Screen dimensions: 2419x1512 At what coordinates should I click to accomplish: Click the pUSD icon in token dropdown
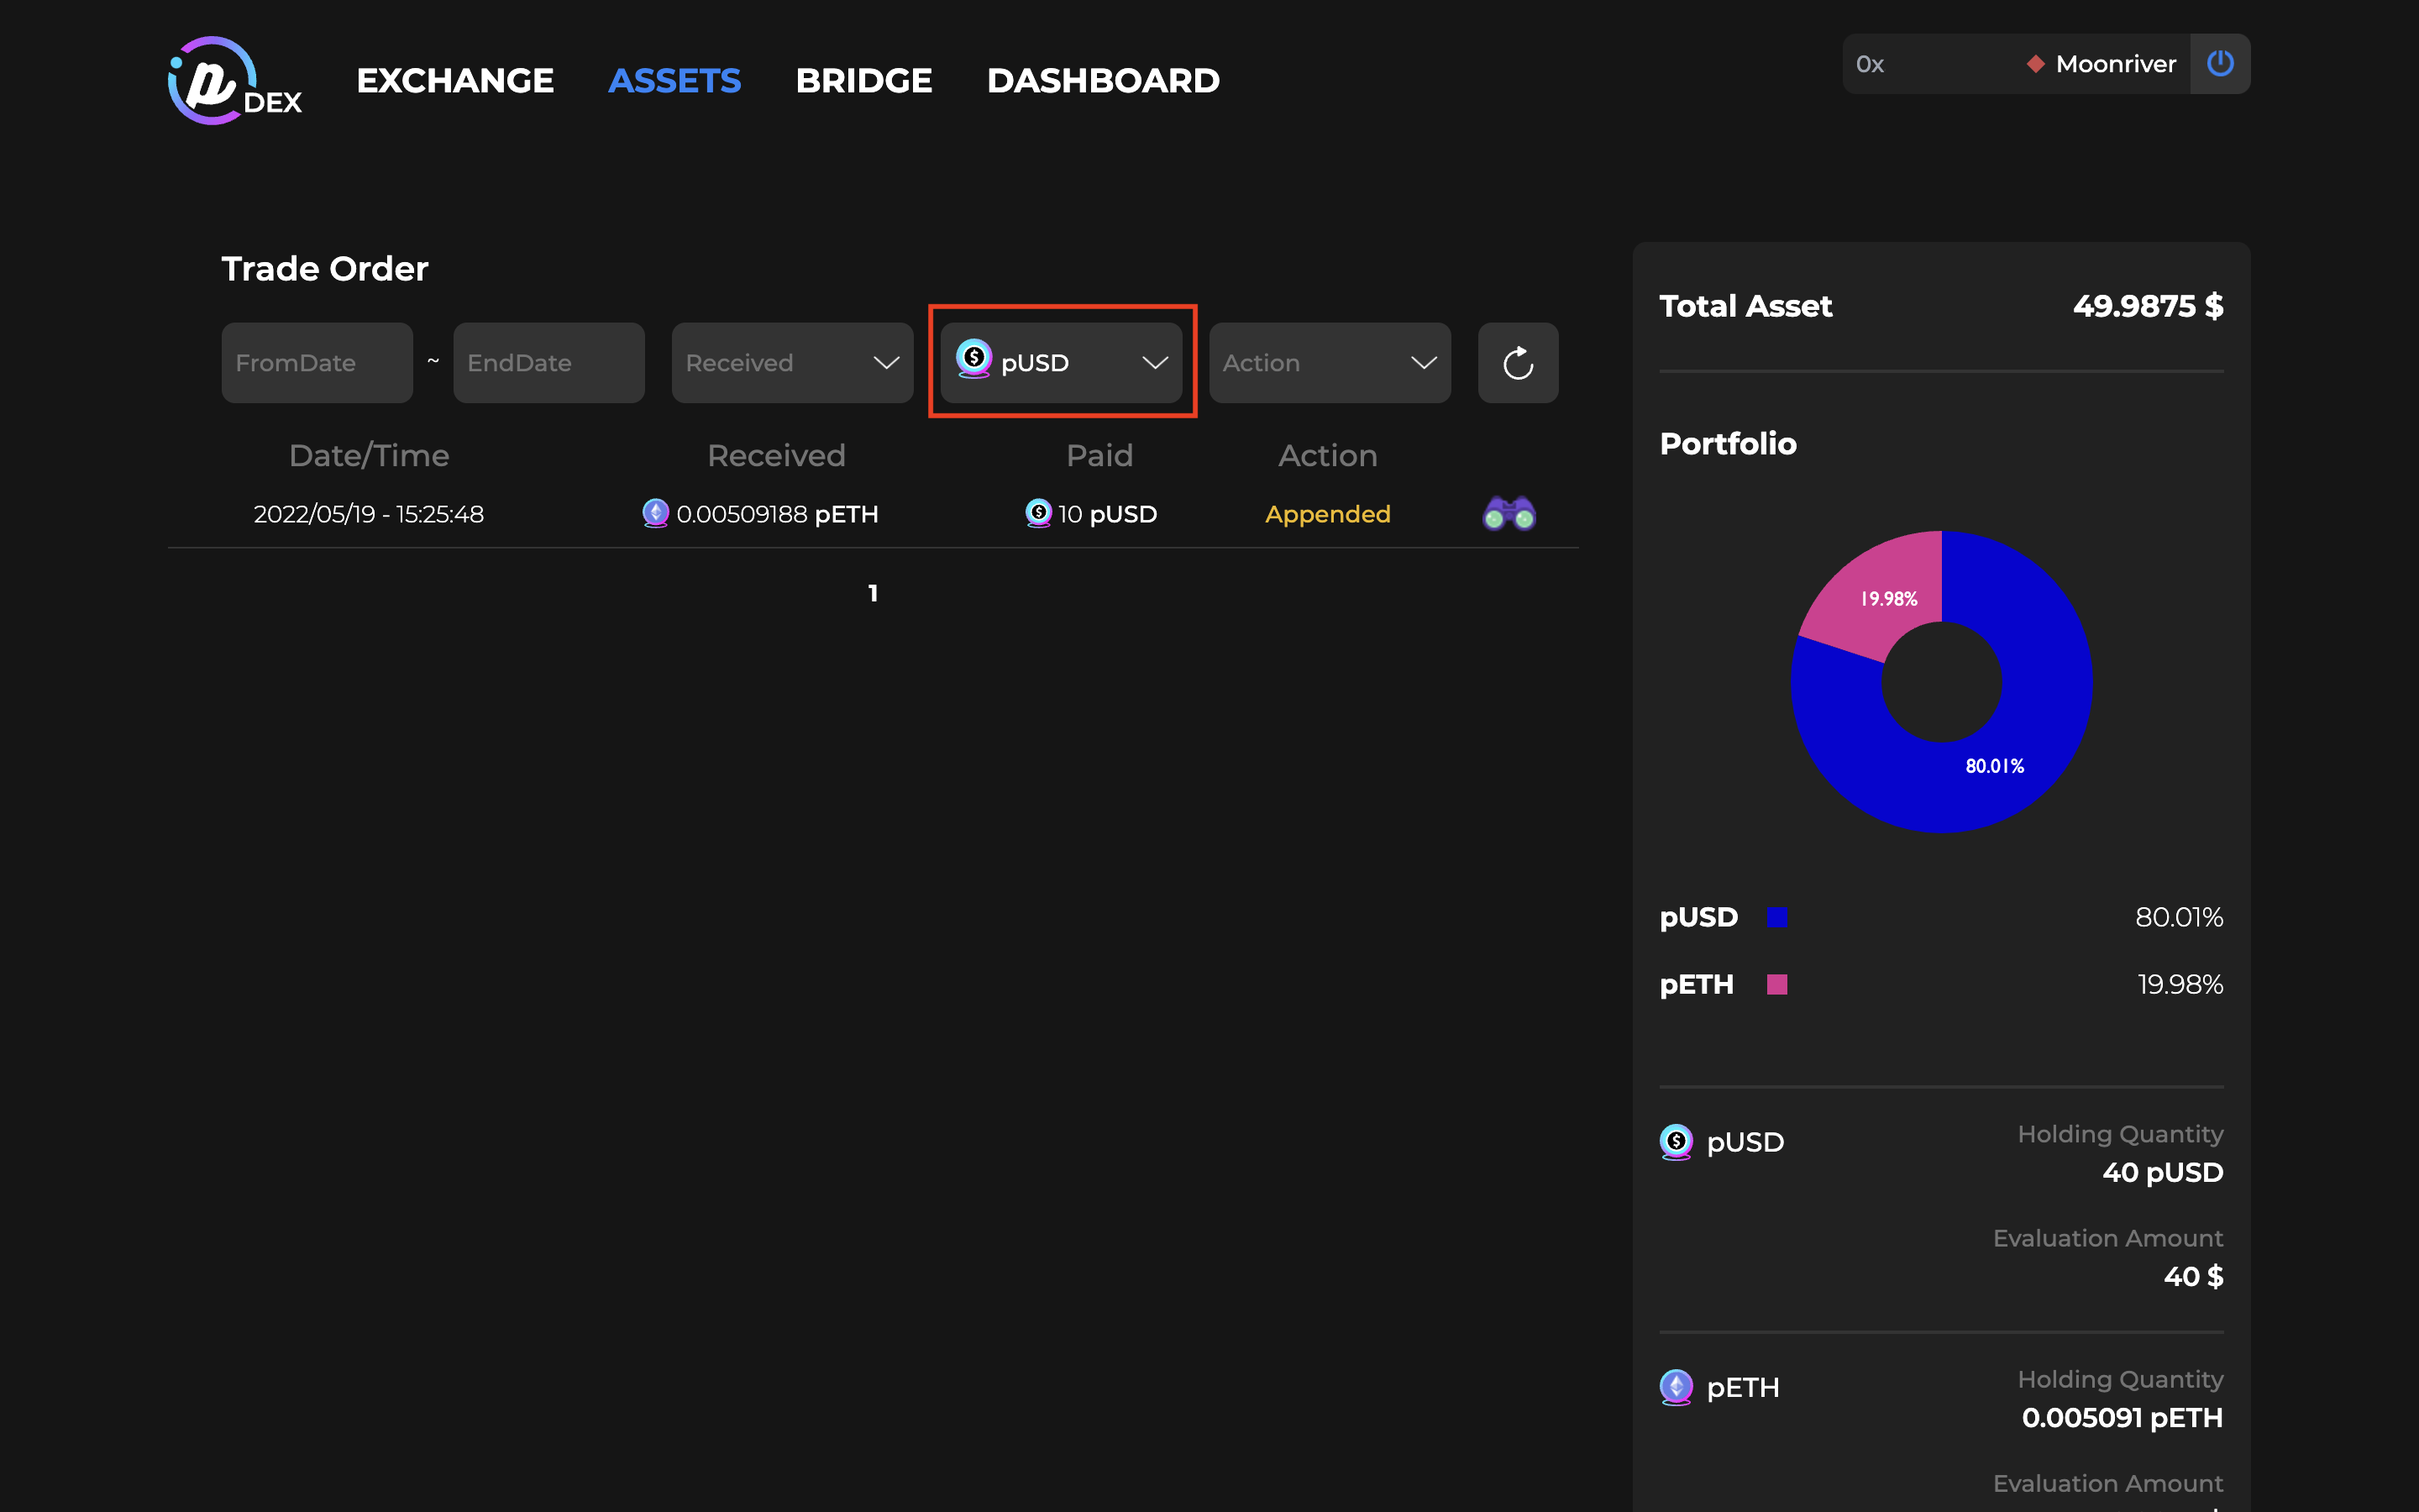(x=973, y=359)
